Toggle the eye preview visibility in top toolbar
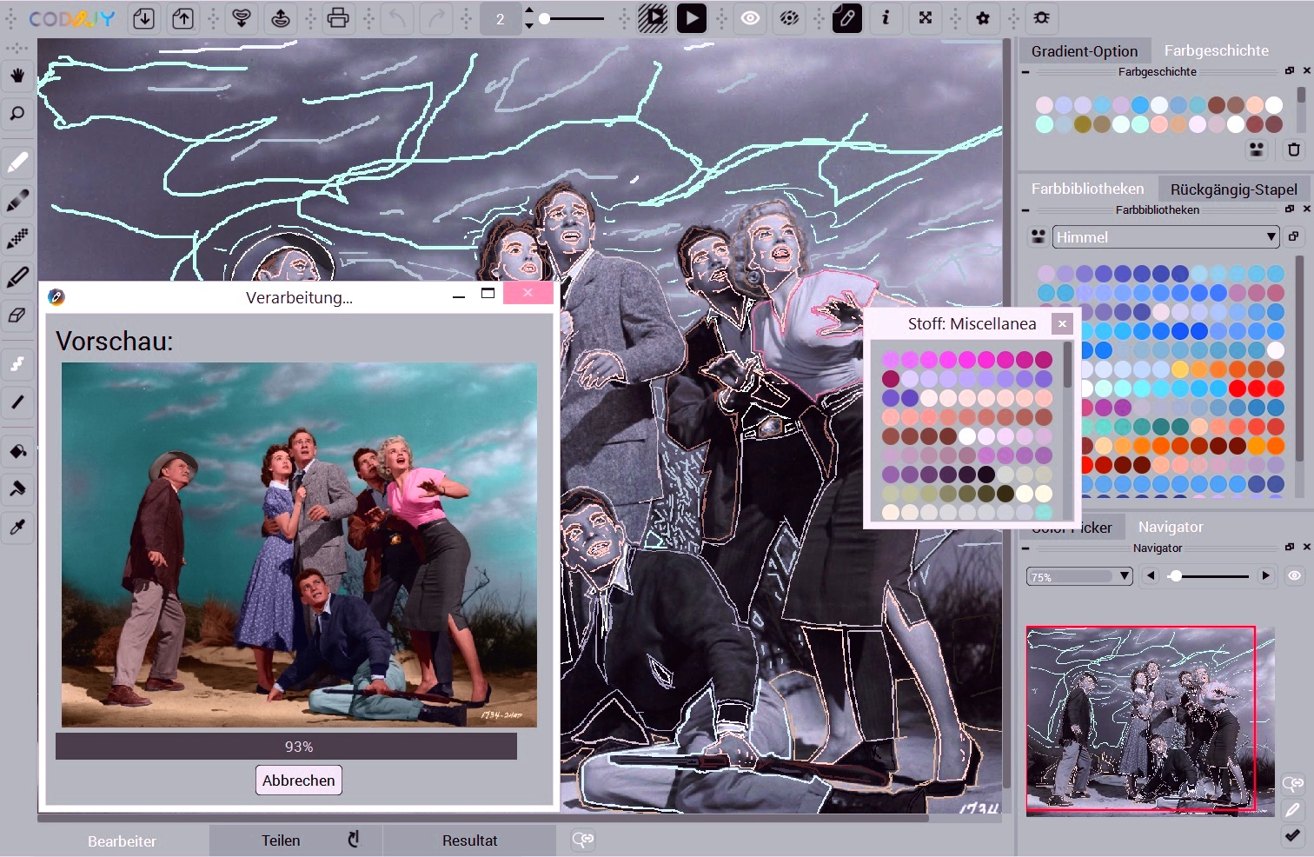 tap(750, 18)
